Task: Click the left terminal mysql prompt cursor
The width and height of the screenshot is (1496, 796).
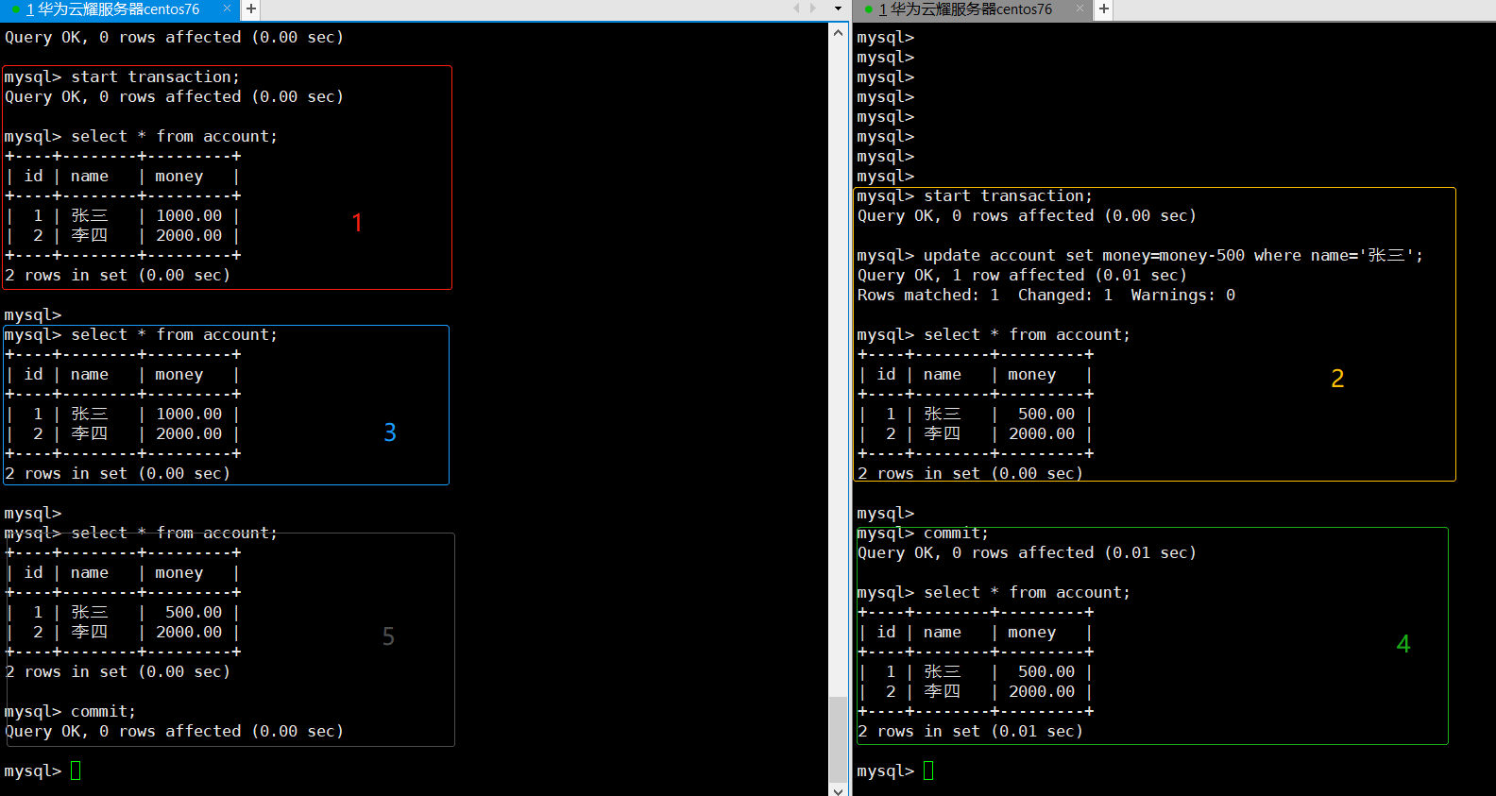Action: click(x=76, y=771)
